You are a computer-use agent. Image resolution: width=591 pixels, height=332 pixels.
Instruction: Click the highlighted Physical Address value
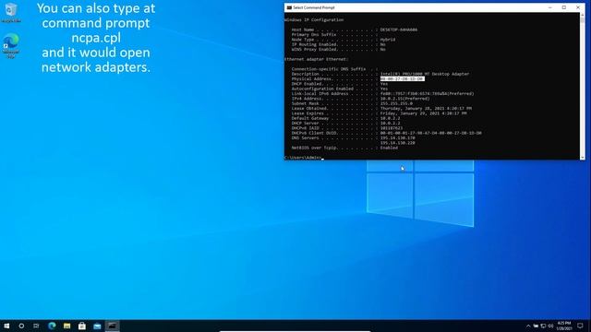point(402,79)
